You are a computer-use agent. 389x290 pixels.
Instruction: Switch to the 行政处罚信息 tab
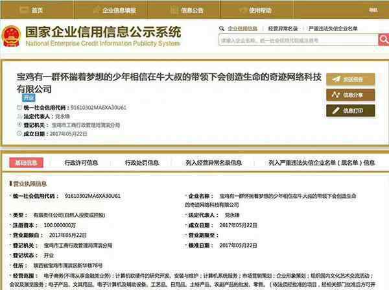tap(141, 163)
